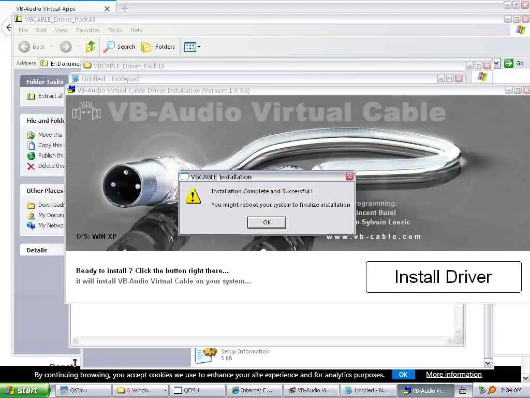Screen dimensions: 530x398
Task: Open the More information cookie link
Action: pos(453,374)
